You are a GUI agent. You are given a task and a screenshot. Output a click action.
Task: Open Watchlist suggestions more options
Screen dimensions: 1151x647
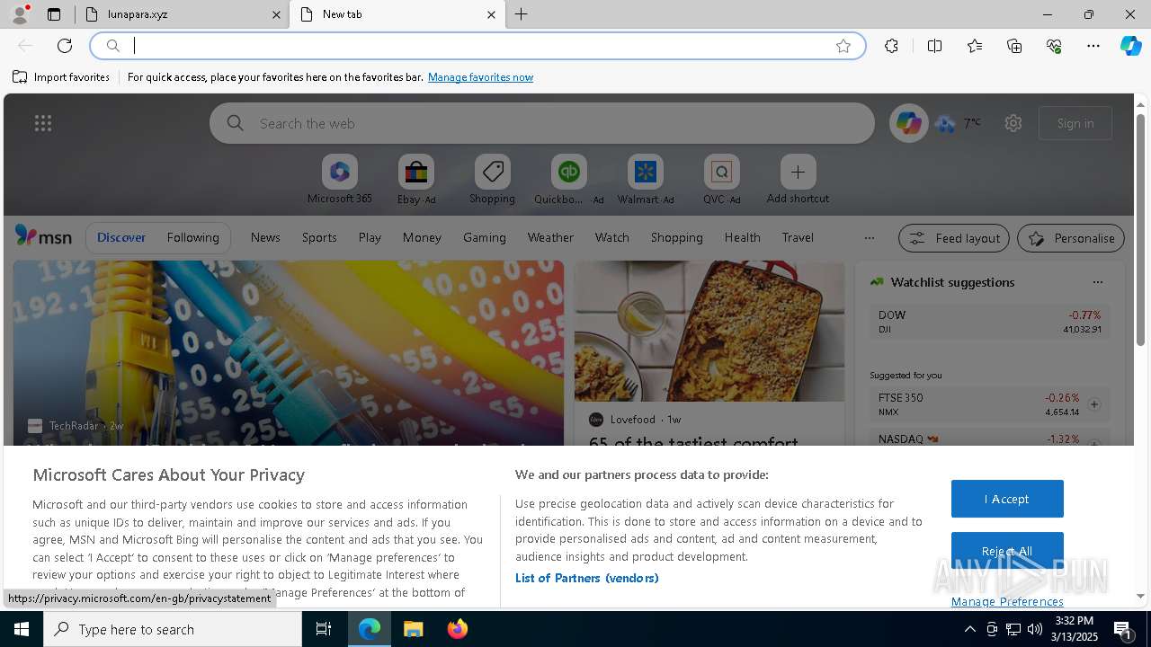pyautogui.click(x=1097, y=282)
